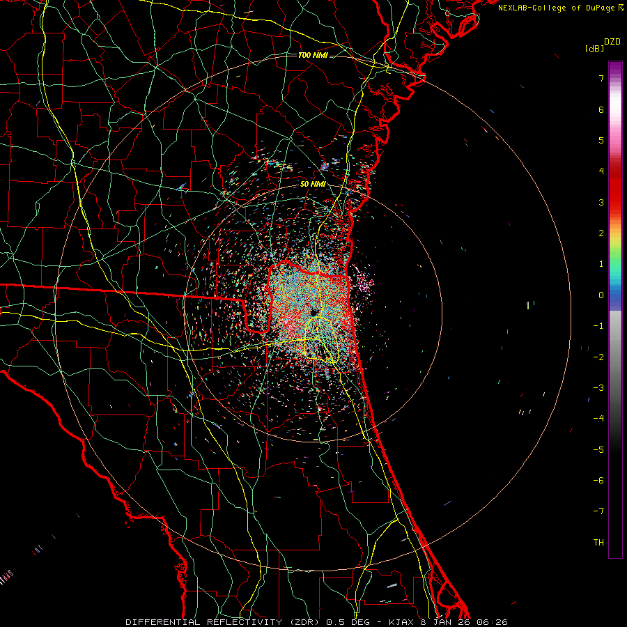The image size is (627, 627).
Task: Click the 100 NMI range ring label
Action: click(x=313, y=55)
